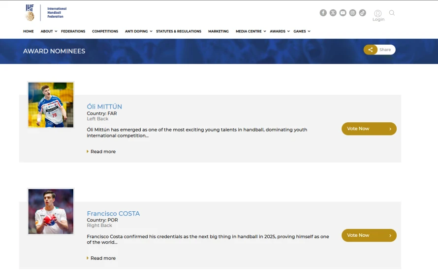Click Francisco Costa's player photo
The image size is (438, 280).
(51, 212)
